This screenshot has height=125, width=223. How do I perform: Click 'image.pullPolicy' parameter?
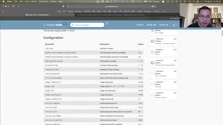point(53,95)
